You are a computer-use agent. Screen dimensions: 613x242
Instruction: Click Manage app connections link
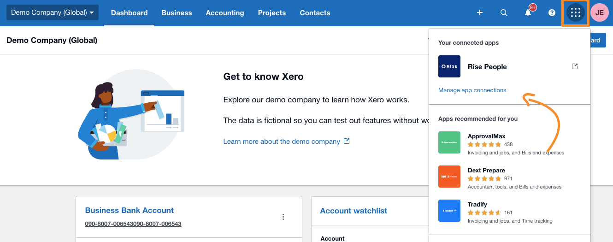point(472,90)
